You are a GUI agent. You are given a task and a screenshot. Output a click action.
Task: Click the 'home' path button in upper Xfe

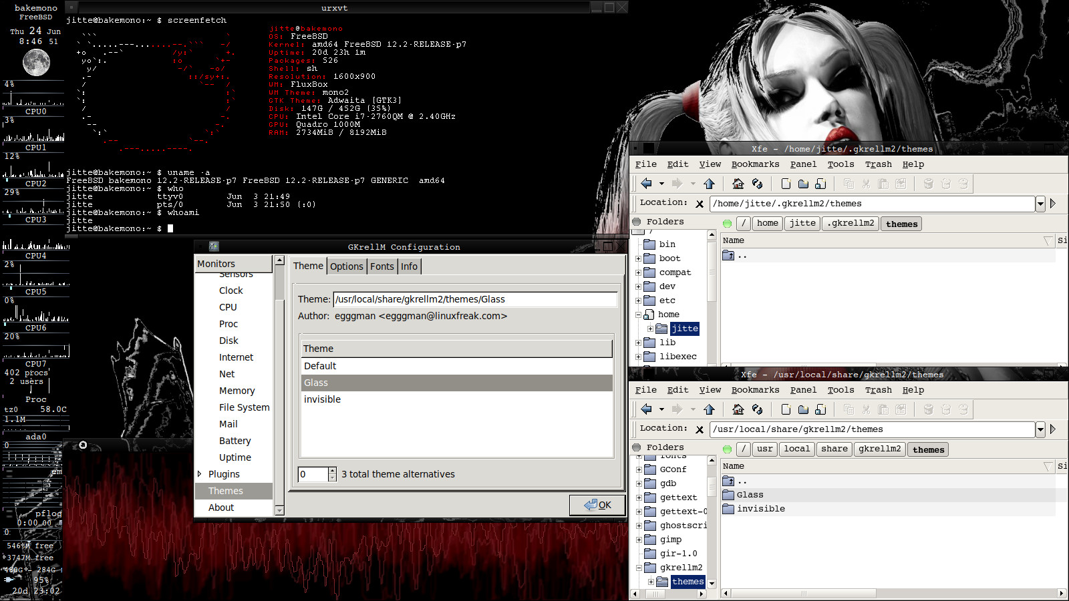[x=767, y=224]
